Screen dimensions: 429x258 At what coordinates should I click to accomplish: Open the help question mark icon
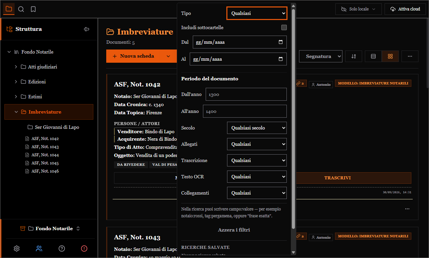pos(62,249)
